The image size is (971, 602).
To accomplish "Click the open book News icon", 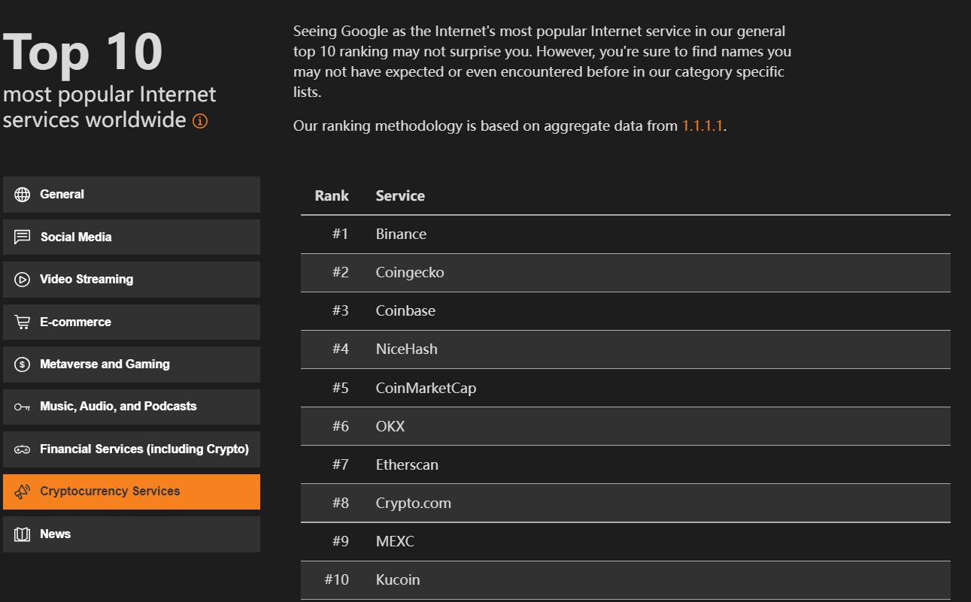I will [23, 534].
